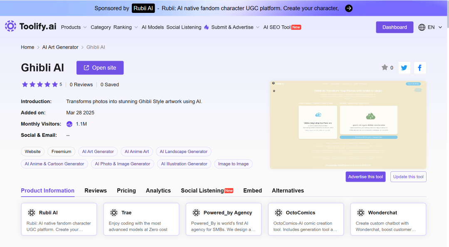Expand the Ranking dropdown menu
Viewport: 449px width, 247px height.
[x=126, y=27]
